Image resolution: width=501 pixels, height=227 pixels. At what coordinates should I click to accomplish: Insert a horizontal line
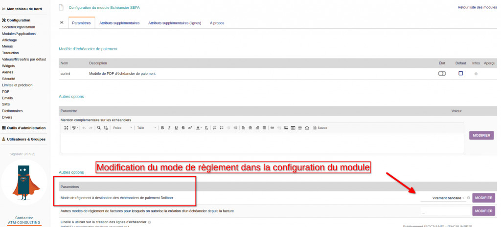pos(300,128)
